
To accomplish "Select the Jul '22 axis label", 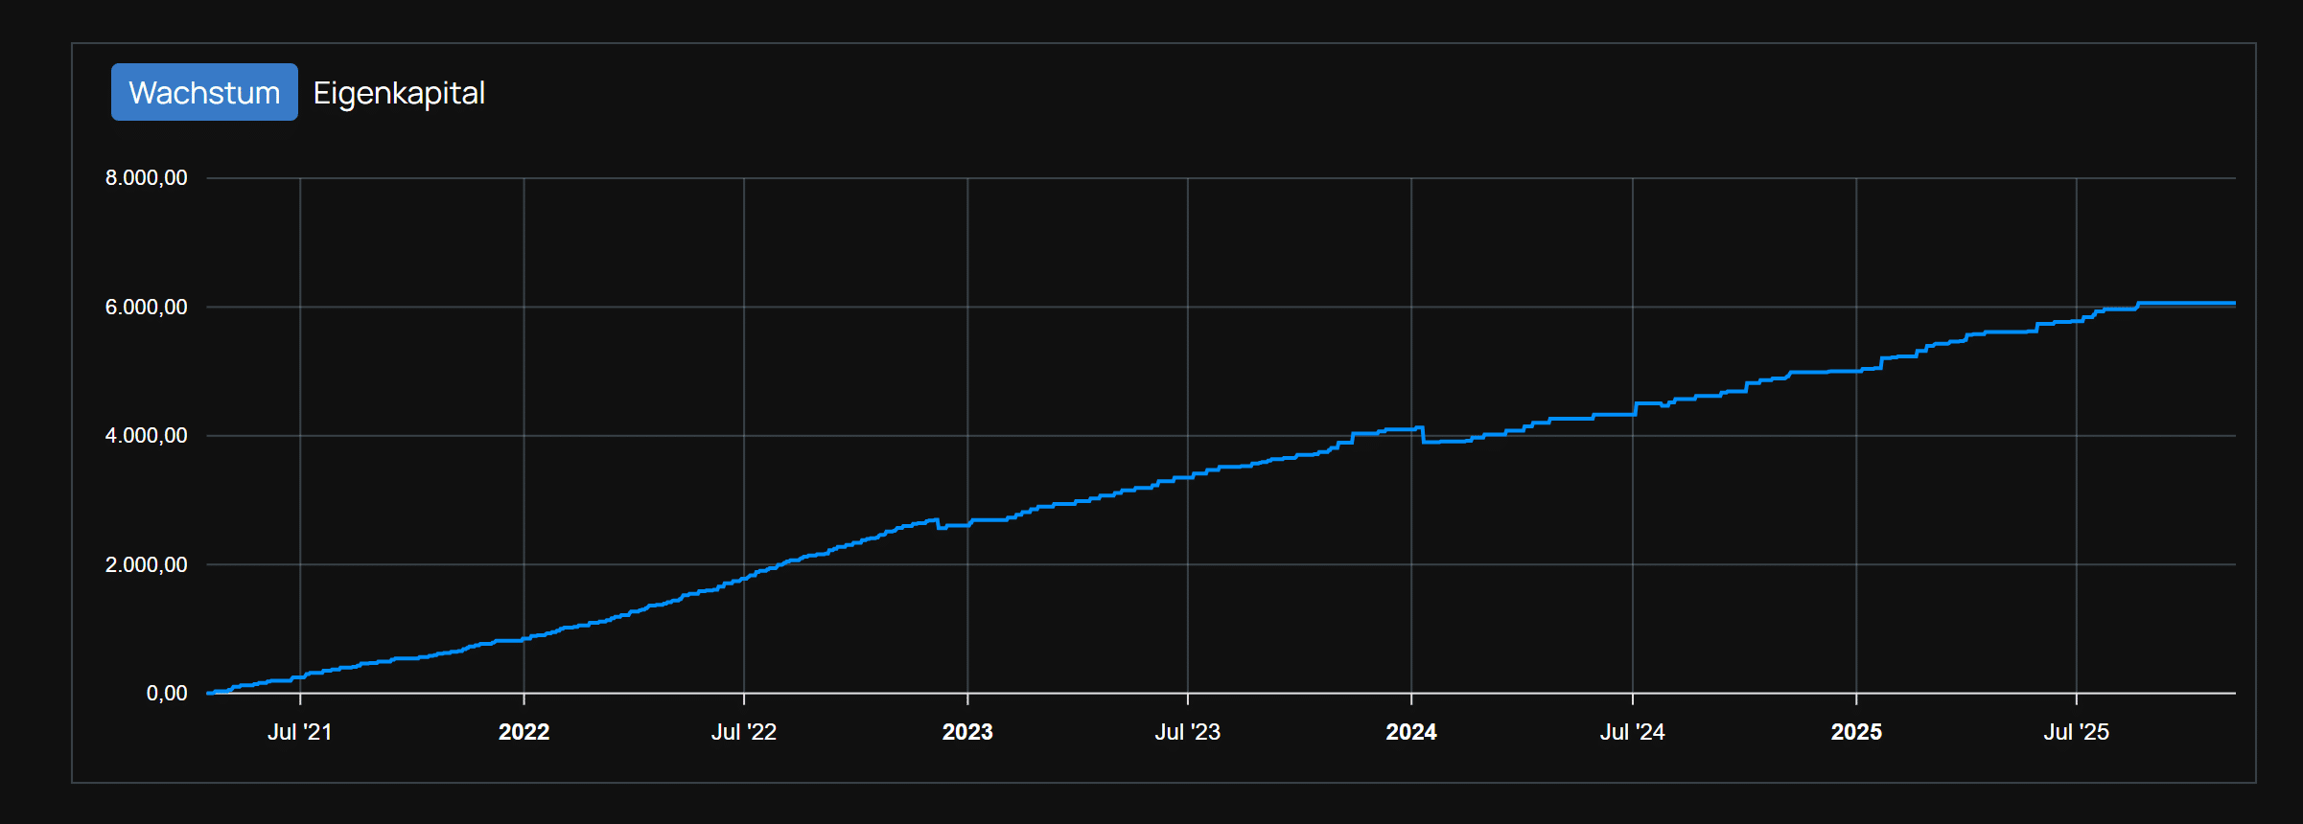I will 743,732.
